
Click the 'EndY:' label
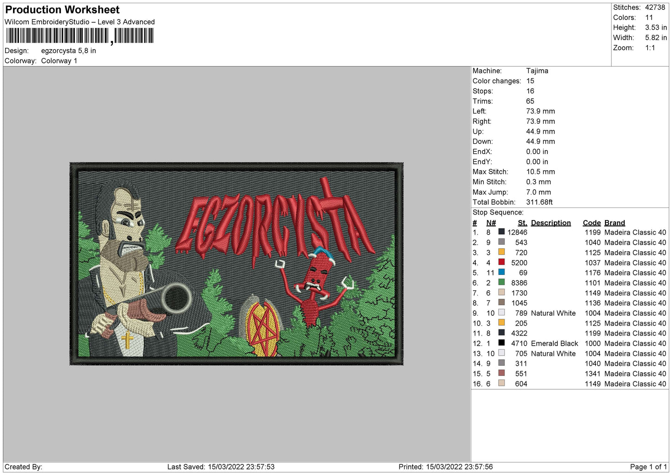[x=482, y=162]
